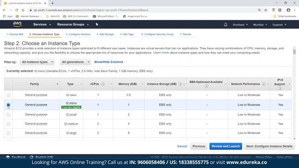Click Show/Hide Columns
The width and height of the screenshot is (299, 168).
click(108, 62)
